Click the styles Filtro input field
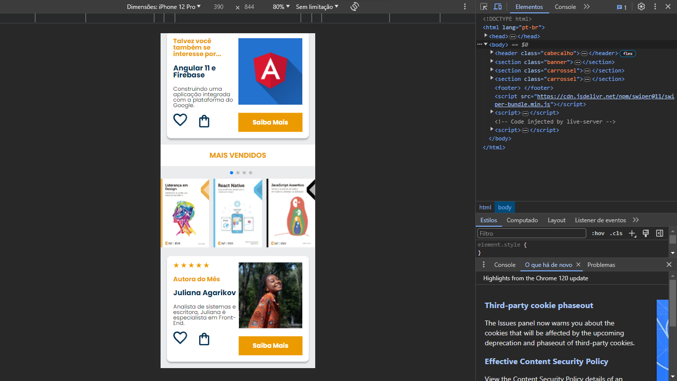677x381 pixels. pos(532,233)
